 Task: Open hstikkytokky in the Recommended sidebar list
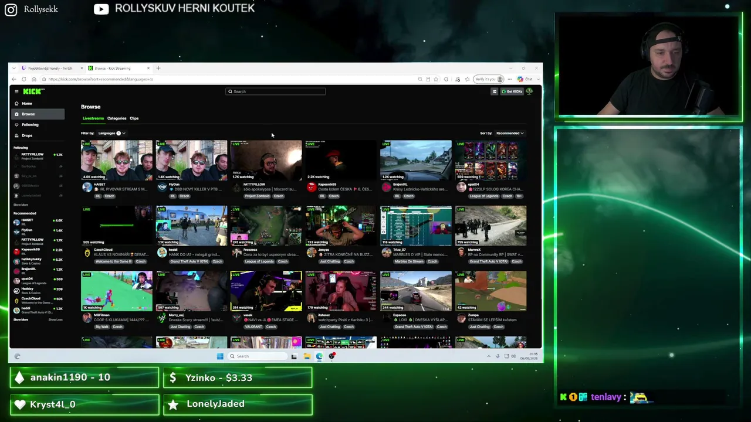click(x=38, y=260)
